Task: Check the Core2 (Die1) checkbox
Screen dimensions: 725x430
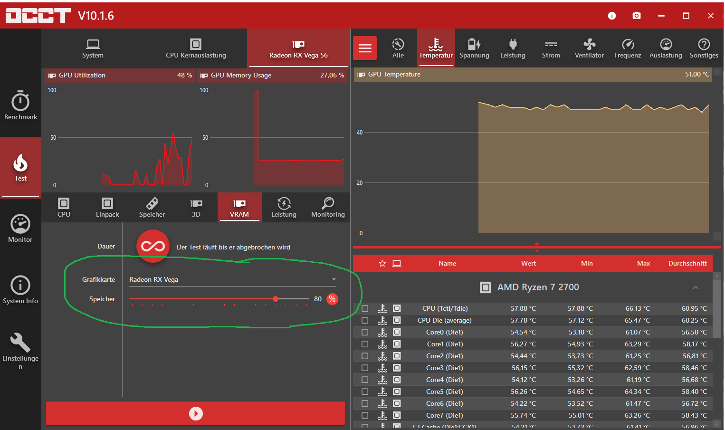Action: point(365,356)
